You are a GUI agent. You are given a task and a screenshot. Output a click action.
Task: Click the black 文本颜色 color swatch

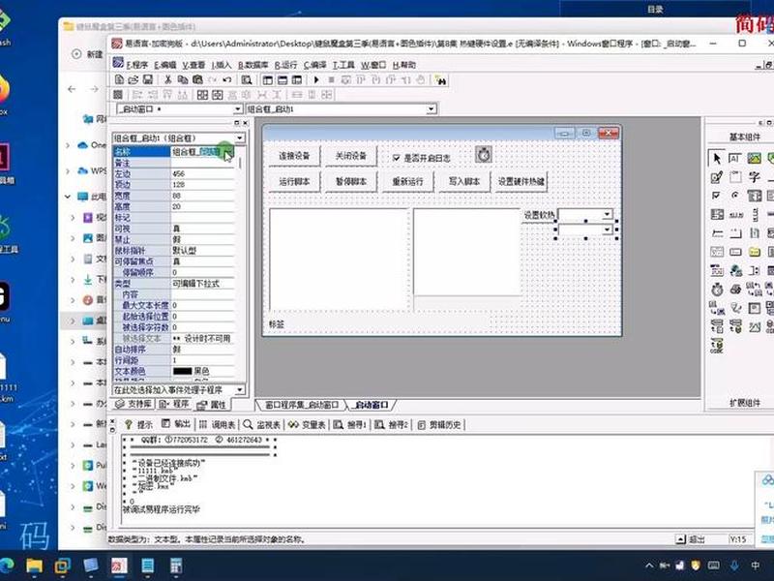[182, 371]
